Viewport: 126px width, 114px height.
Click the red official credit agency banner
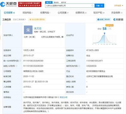30,4
